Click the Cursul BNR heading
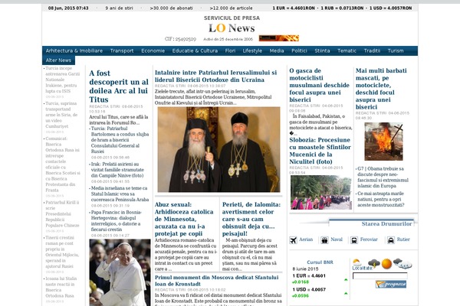This screenshot has width=460, height=306. click(x=320, y=262)
